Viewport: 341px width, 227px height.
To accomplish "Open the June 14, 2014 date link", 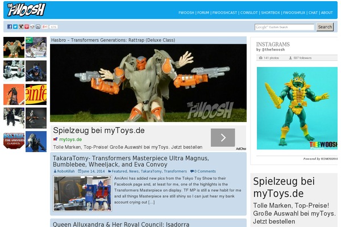I will tap(93, 171).
